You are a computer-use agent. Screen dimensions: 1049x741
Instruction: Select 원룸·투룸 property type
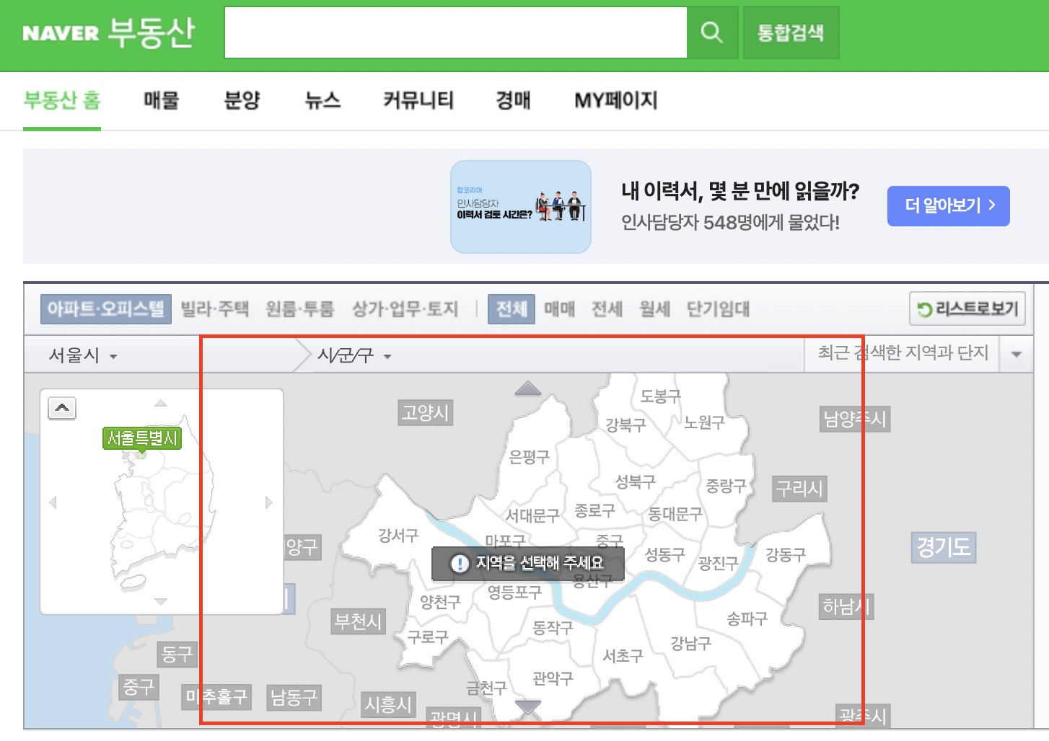(300, 309)
